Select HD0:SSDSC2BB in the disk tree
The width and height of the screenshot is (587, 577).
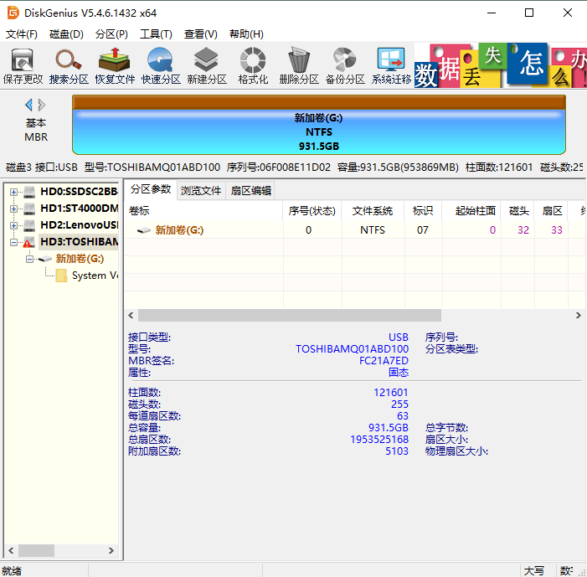point(79,192)
